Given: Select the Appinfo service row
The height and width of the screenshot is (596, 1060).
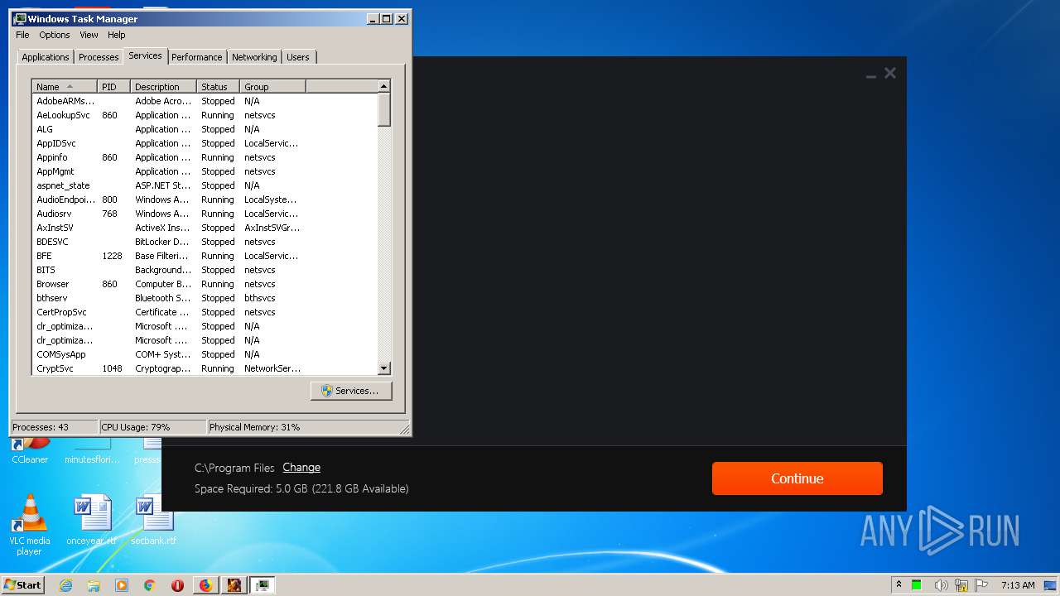Looking at the screenshot, I should tap(205, 157).
